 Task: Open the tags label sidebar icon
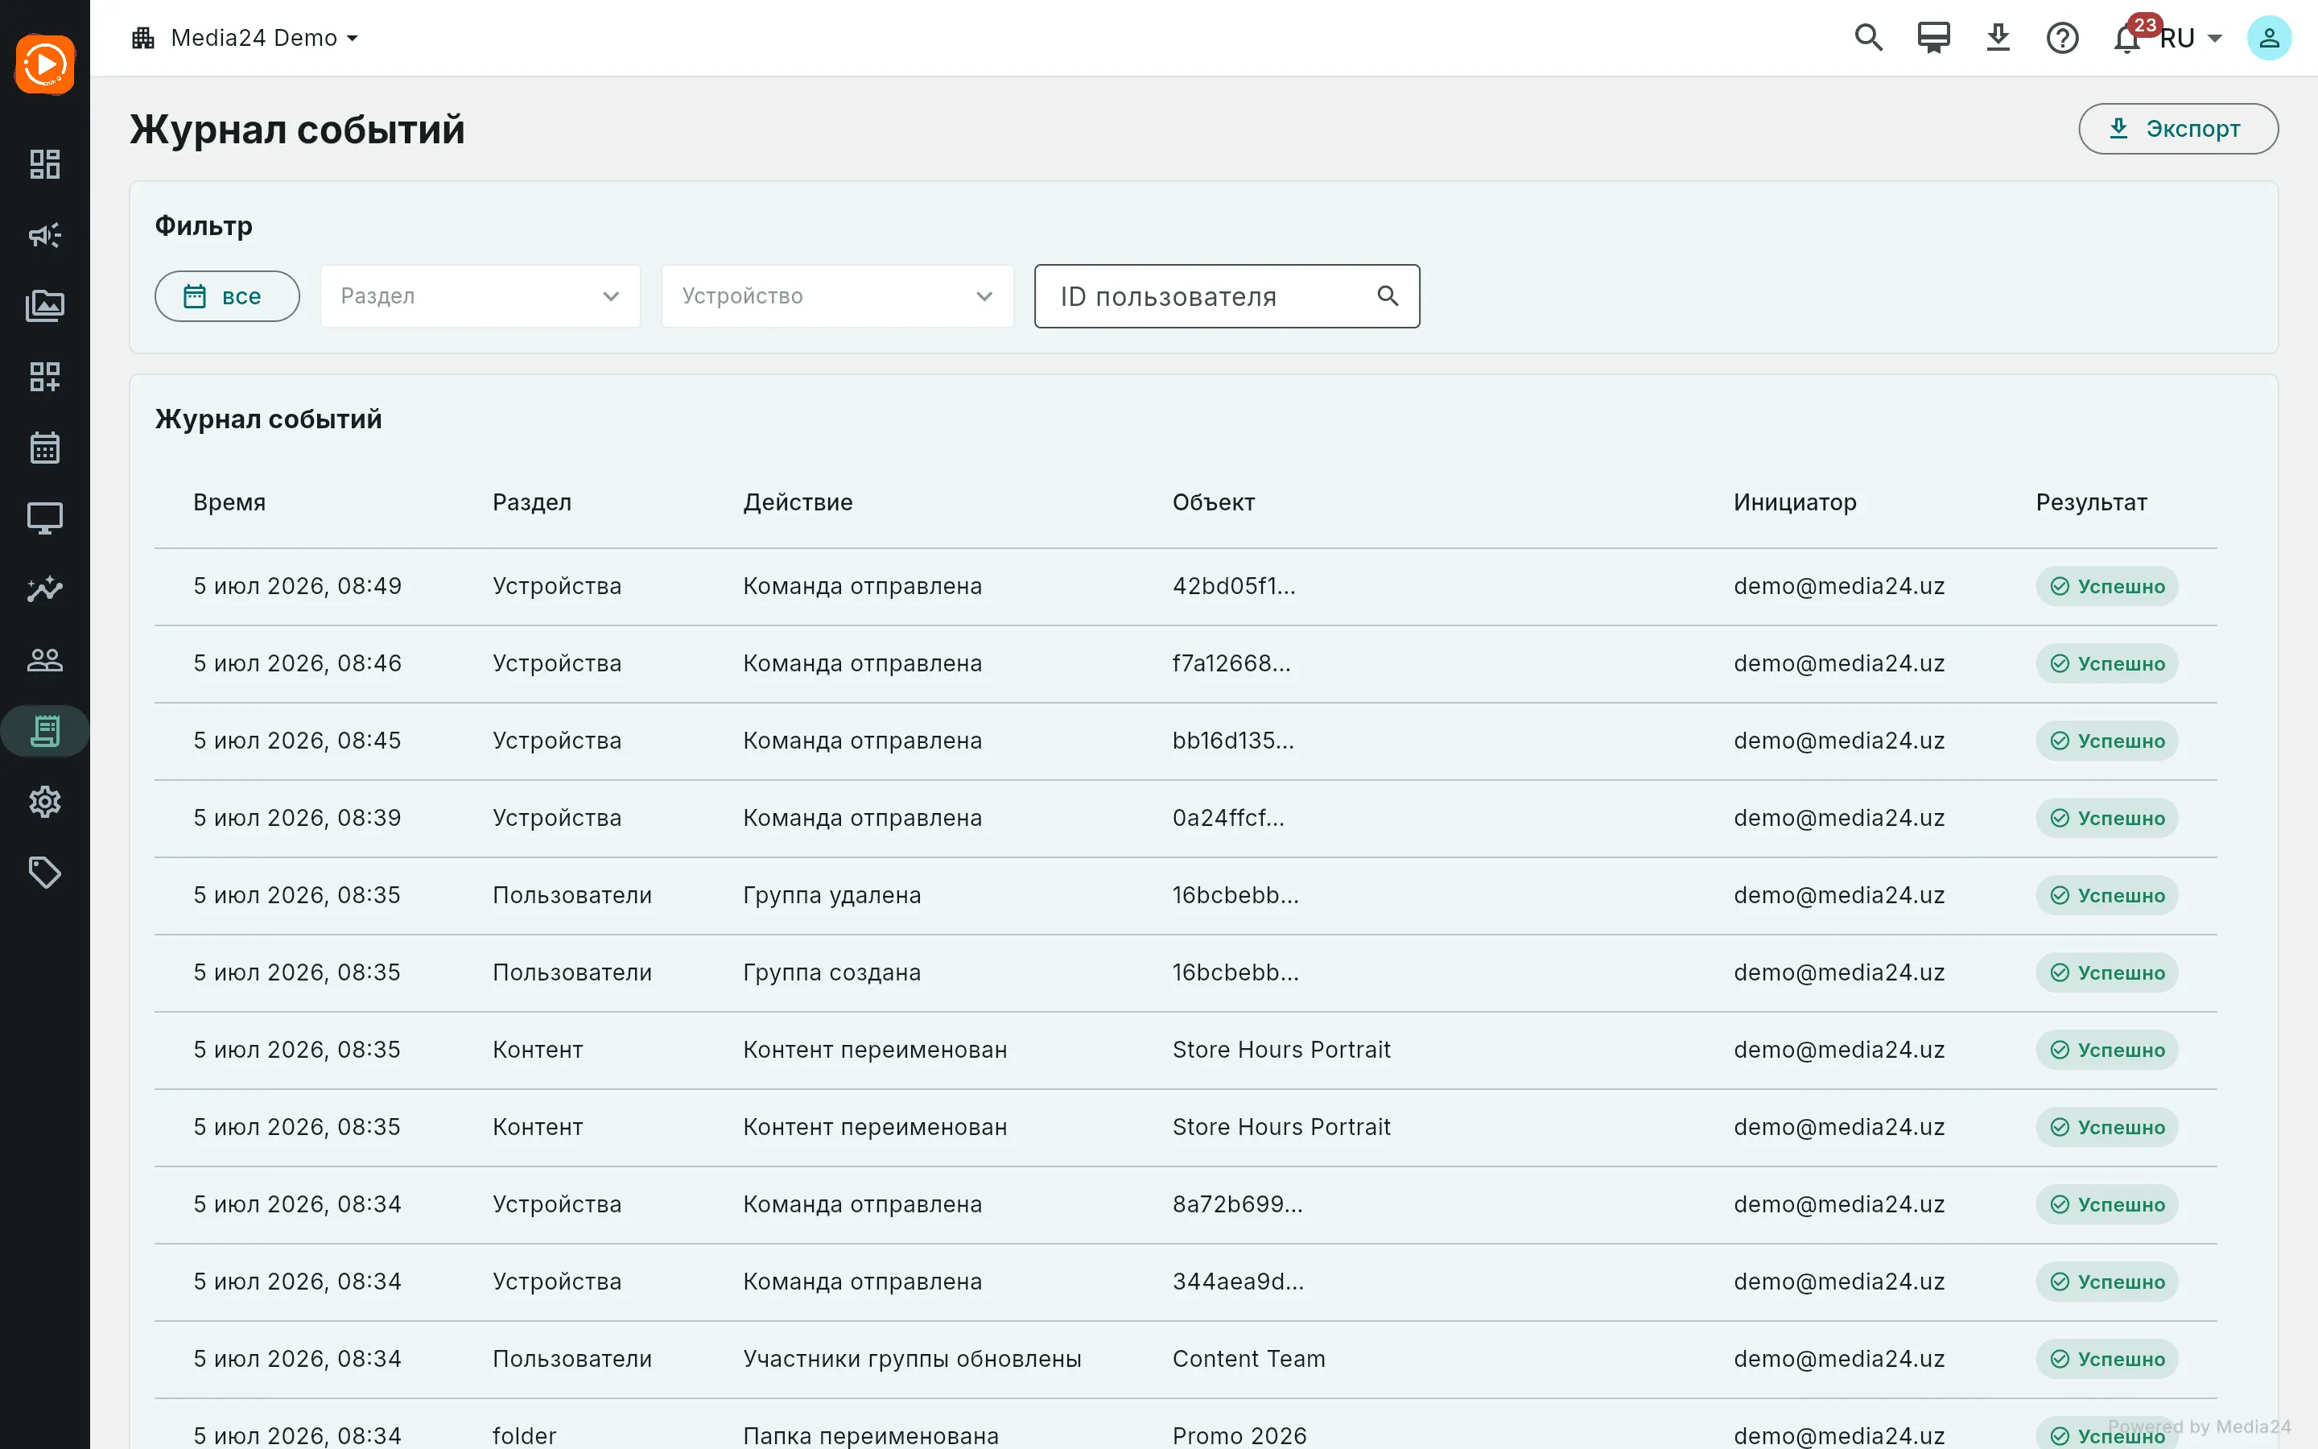45,873
